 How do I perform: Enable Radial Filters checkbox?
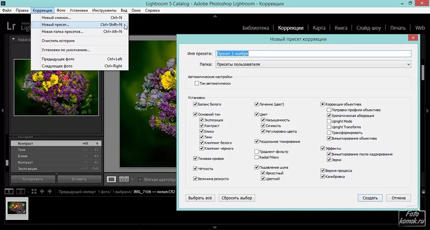coord(257,157)
